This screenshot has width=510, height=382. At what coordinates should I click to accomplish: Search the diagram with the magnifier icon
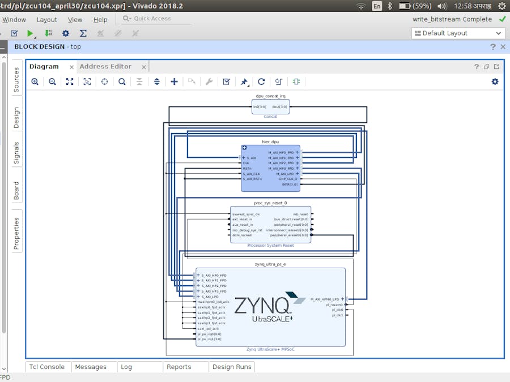click(122, 81)
